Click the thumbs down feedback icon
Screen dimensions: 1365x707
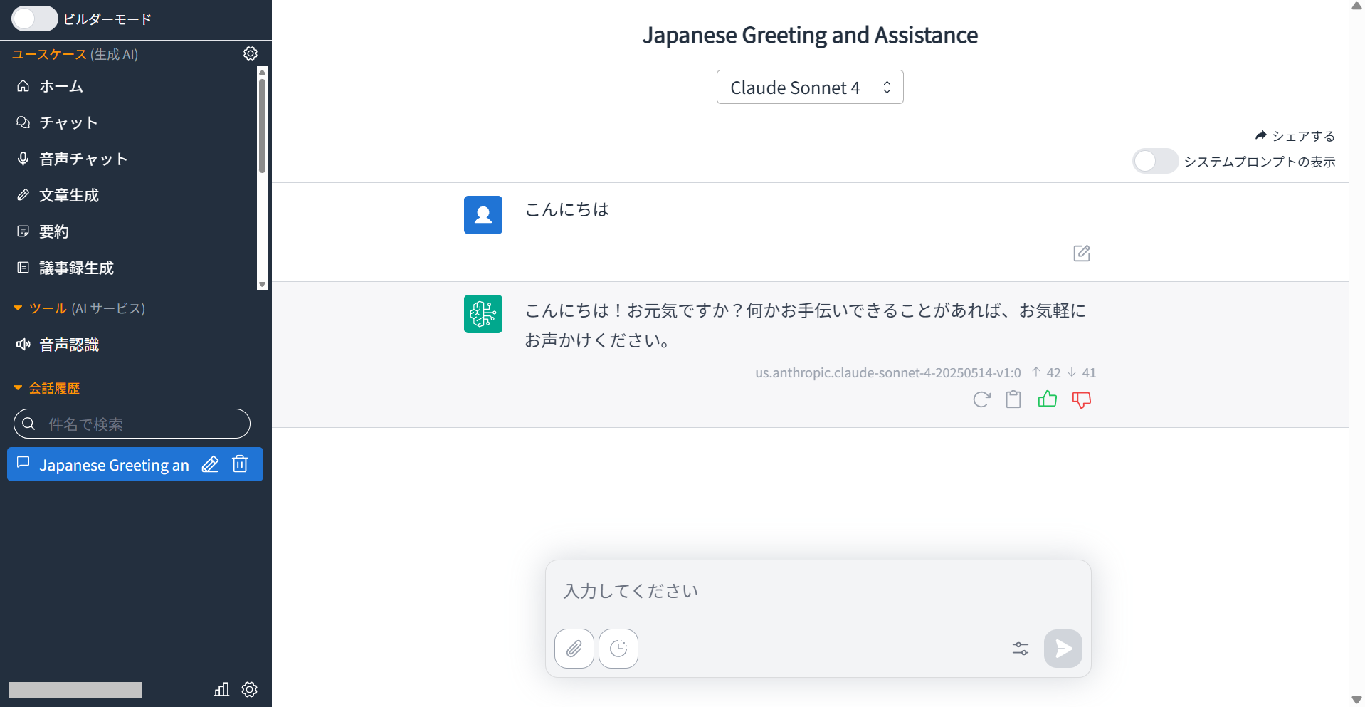1081,399
